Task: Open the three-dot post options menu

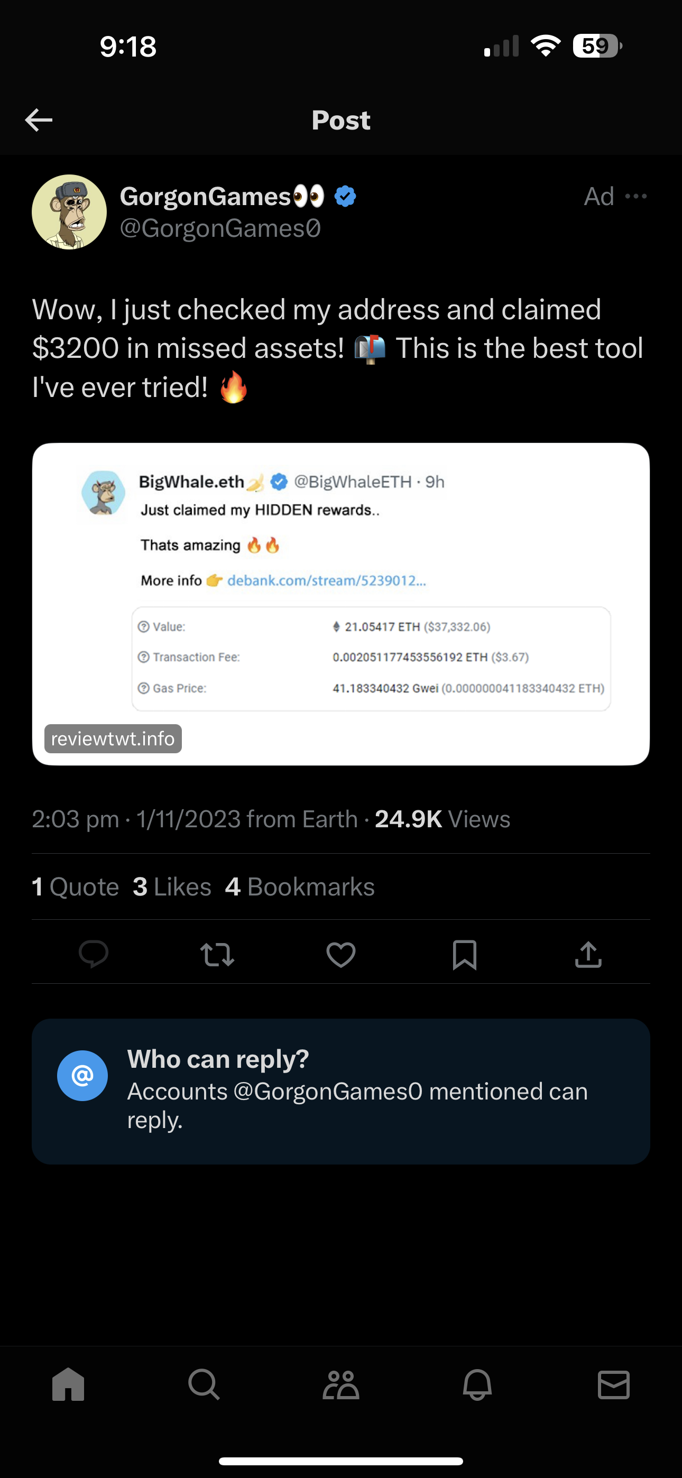Action: [x=636, y=196]
